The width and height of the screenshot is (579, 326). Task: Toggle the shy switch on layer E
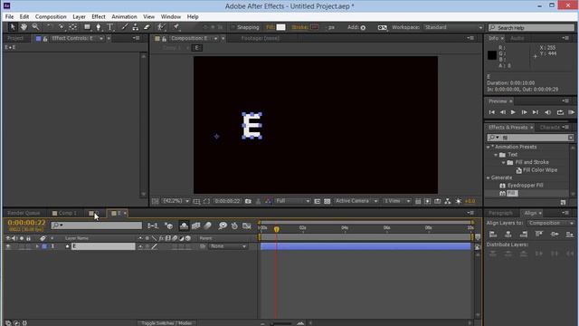[x=140, y=246]
